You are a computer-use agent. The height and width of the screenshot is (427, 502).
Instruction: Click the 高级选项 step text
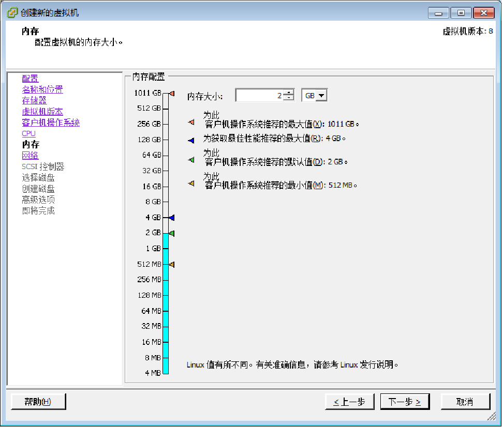pyautogui.click(x=38, y=200)
